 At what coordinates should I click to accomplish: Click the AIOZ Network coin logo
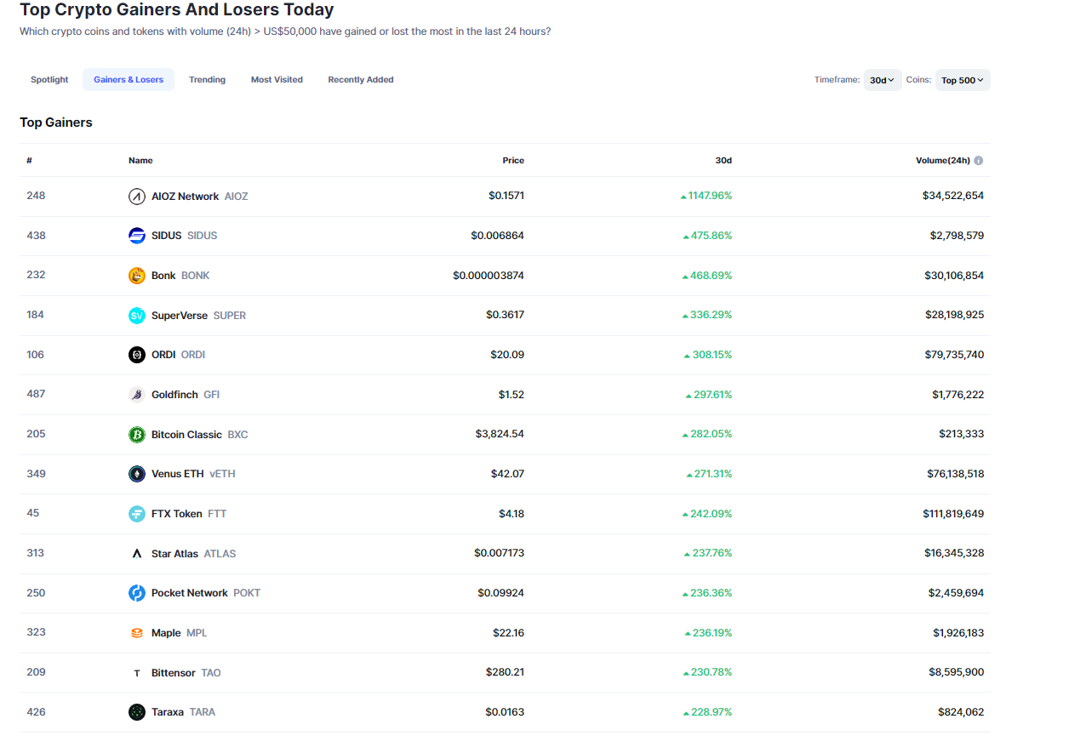pos(137,197)
